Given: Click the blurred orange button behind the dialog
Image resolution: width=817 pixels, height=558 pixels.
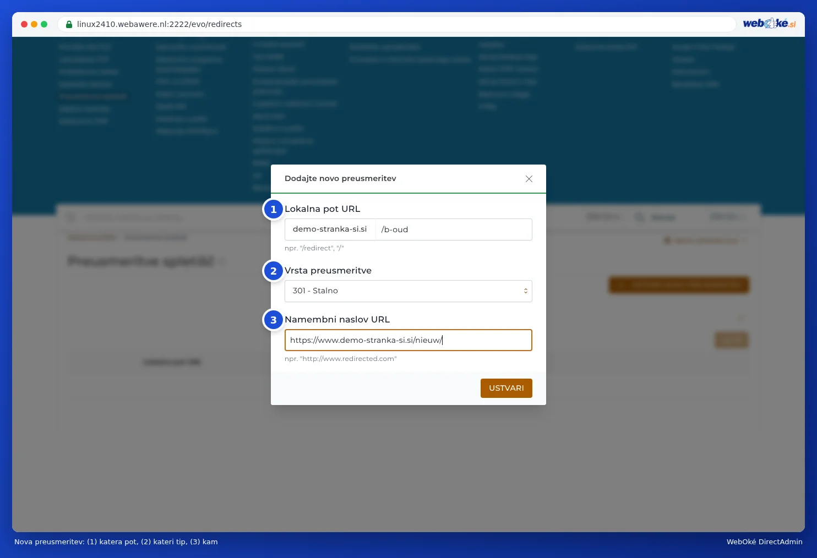Looking at the screenshot, I should (x=679, y=285).
